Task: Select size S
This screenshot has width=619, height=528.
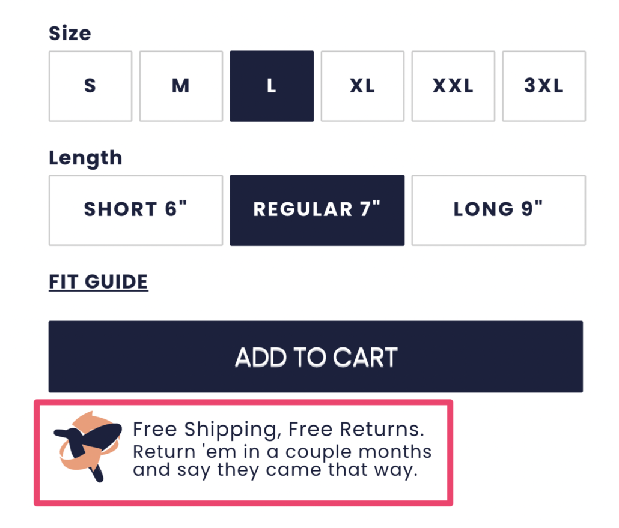Action: point(90,85)
